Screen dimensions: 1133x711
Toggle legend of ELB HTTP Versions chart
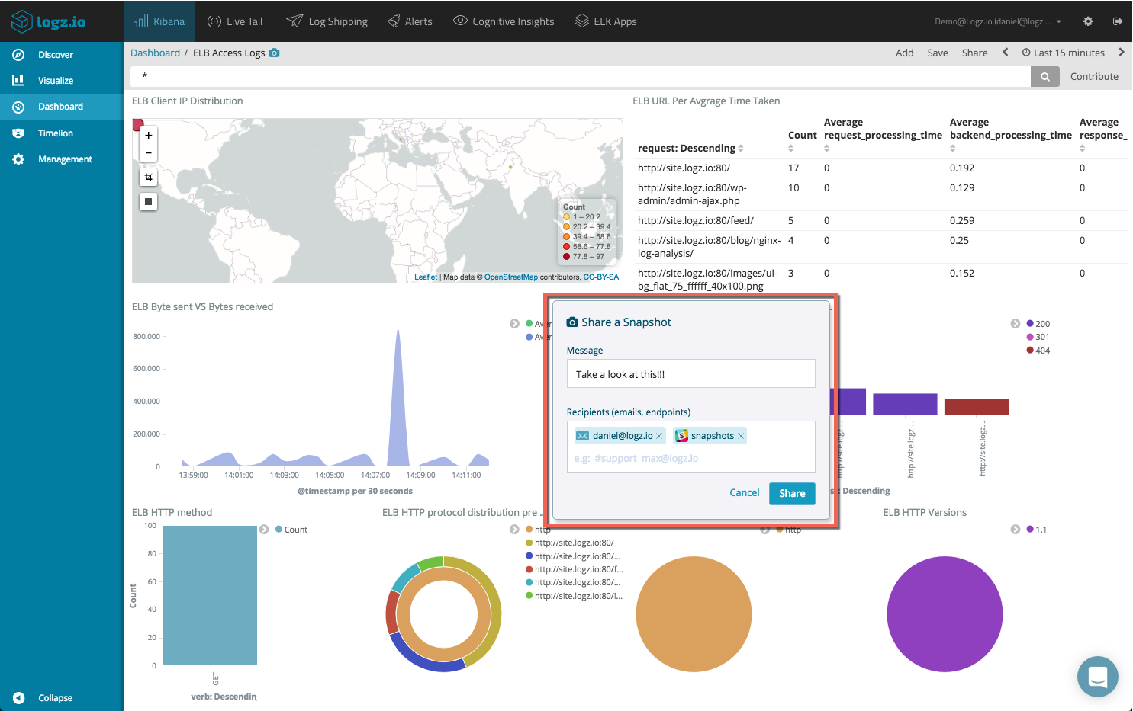[1016, 530]
